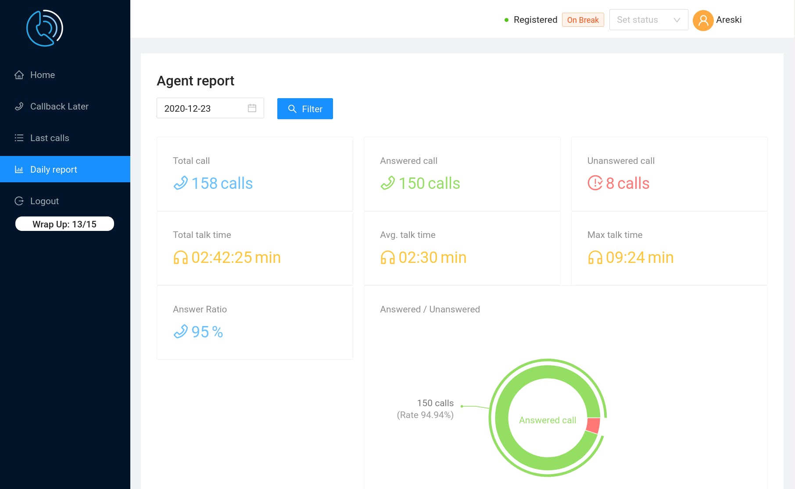This screenshot has width=795, height=489.
Task: Click the Daily report chart icon
Action: click(x=19, y=170)
